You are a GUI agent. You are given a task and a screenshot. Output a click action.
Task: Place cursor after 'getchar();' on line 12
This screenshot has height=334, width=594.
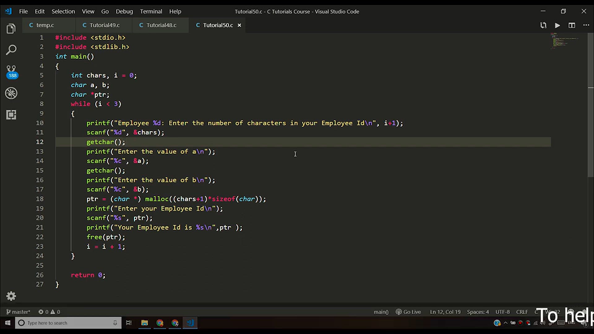tap(126, 142)
